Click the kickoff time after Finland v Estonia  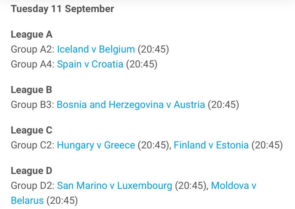point(267,145)
